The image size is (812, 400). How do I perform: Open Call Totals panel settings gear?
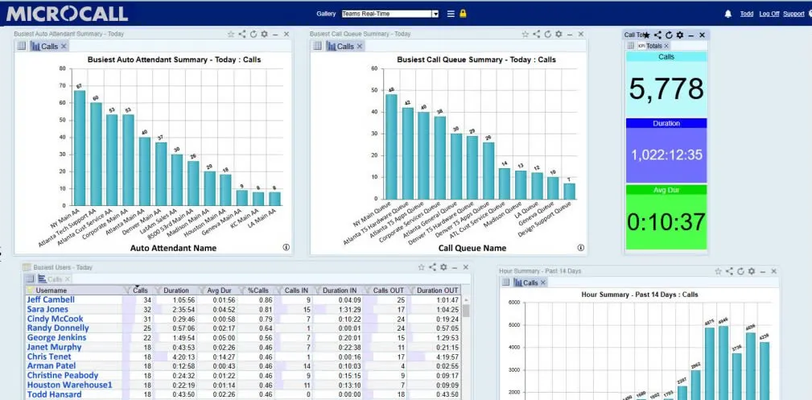[680, 35]
